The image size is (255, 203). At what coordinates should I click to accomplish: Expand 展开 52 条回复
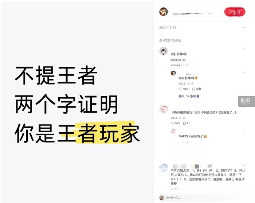tap(189, 96)
